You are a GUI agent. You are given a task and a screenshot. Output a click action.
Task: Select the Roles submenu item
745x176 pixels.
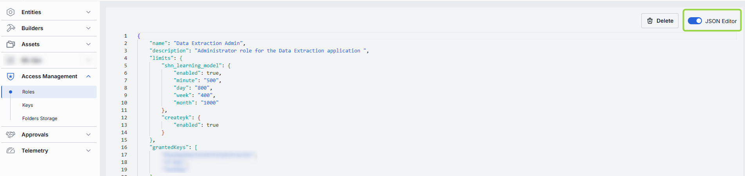(49, 92)
